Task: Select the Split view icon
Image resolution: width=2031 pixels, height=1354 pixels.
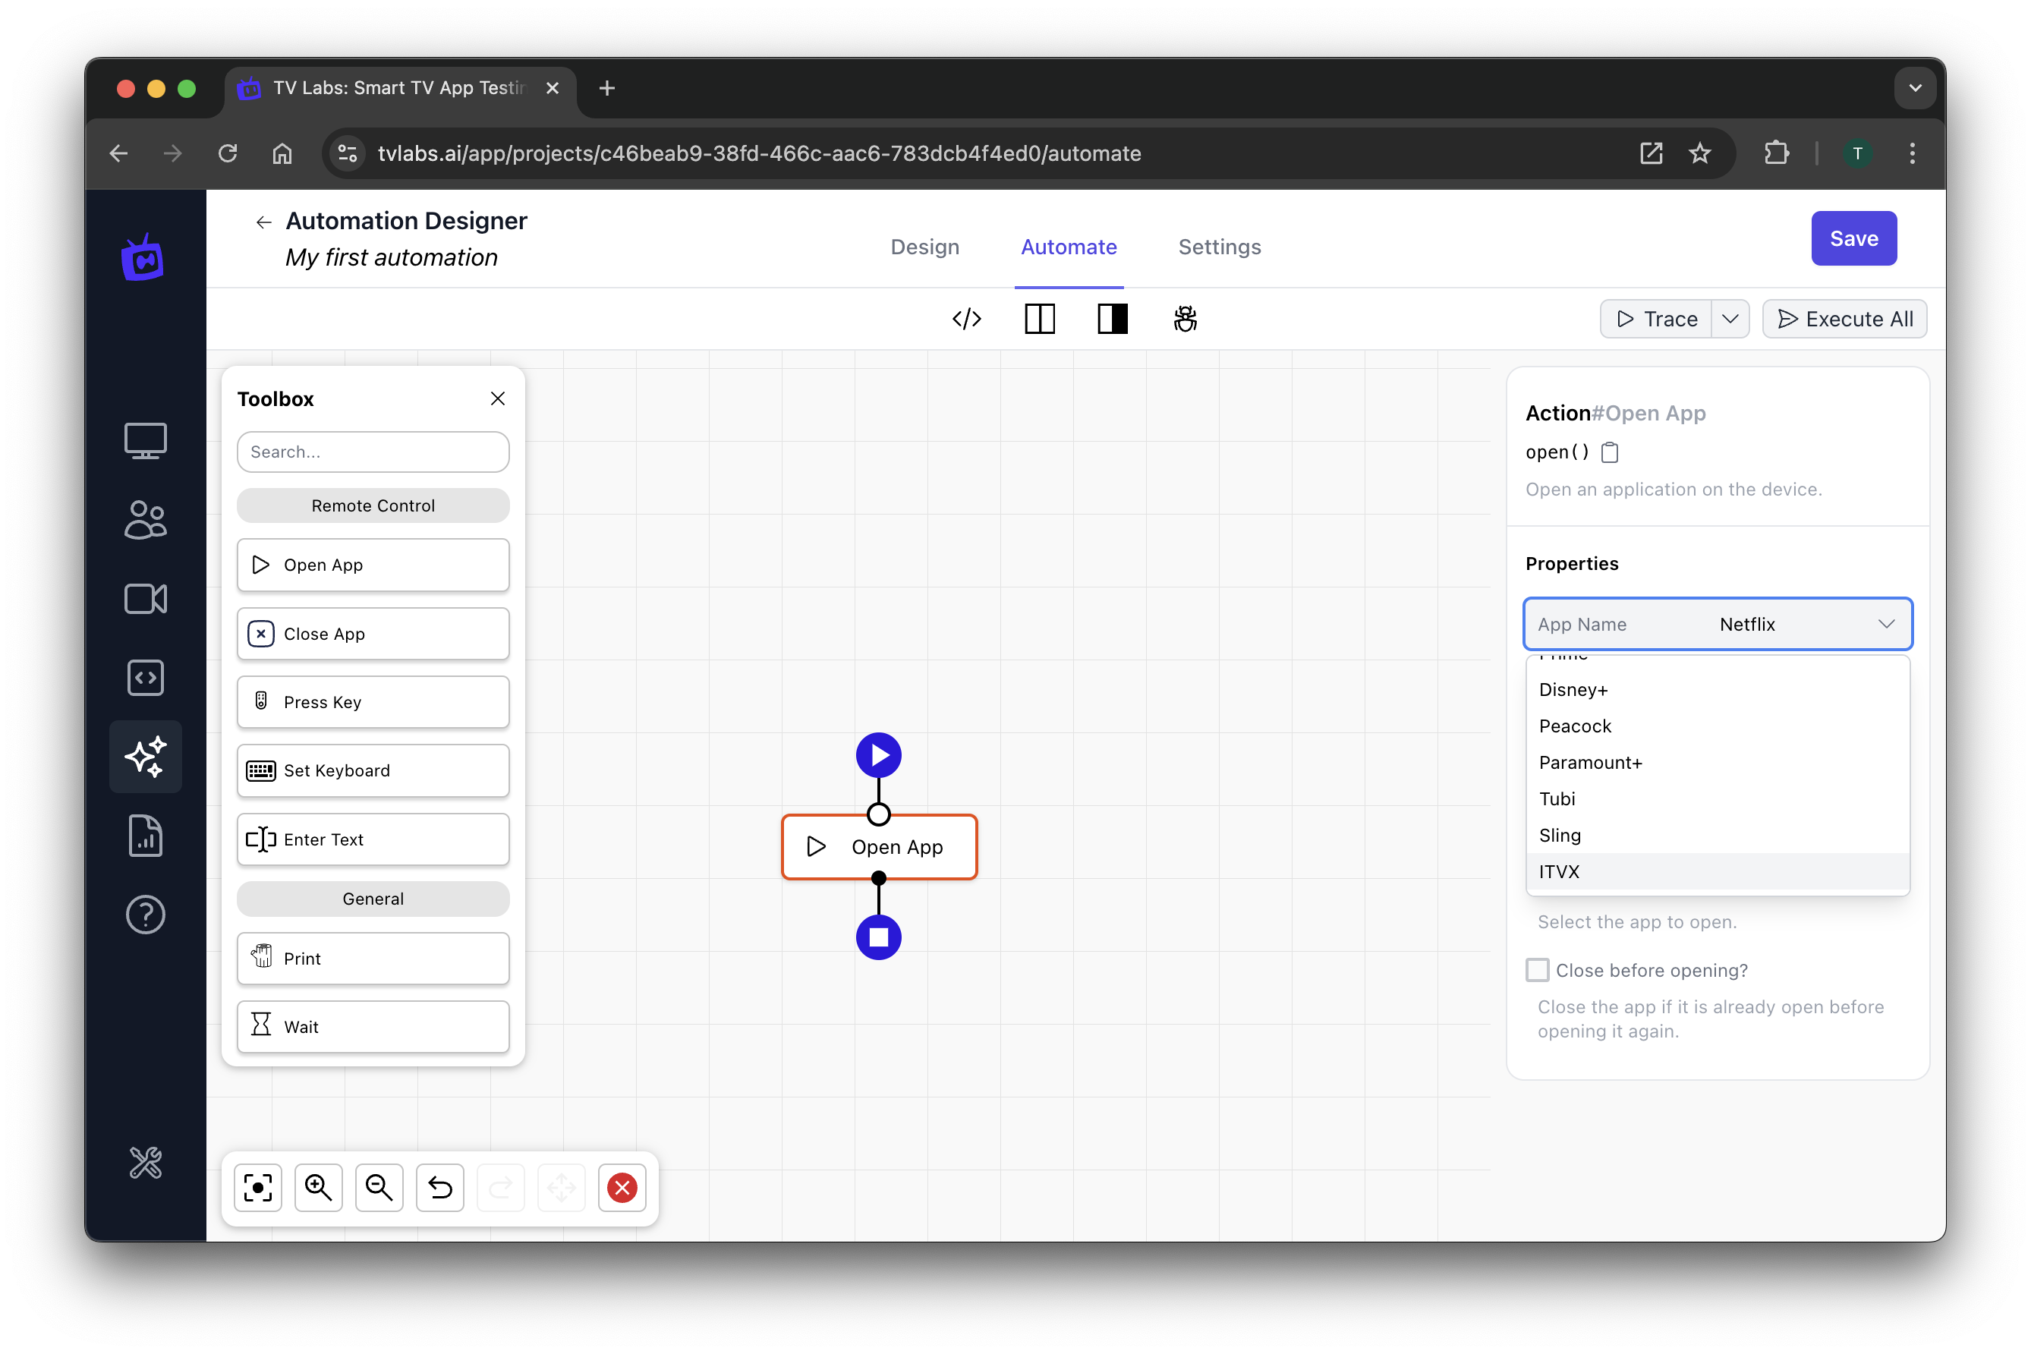Action: (1038, 317)
